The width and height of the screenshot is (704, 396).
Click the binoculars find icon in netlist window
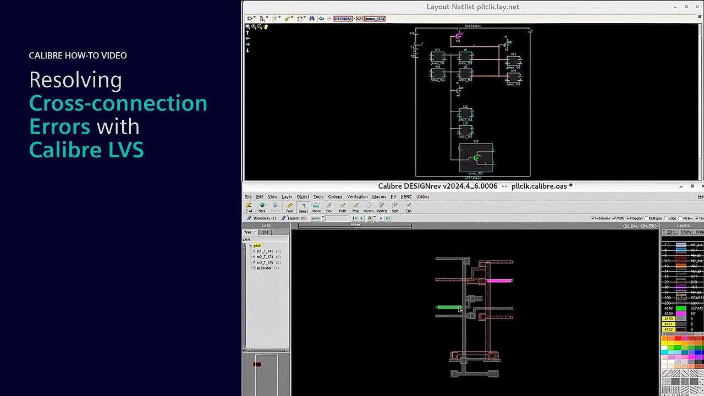pos(312,19)
